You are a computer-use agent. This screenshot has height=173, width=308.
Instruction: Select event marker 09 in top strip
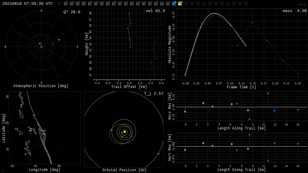pos(114,3)
